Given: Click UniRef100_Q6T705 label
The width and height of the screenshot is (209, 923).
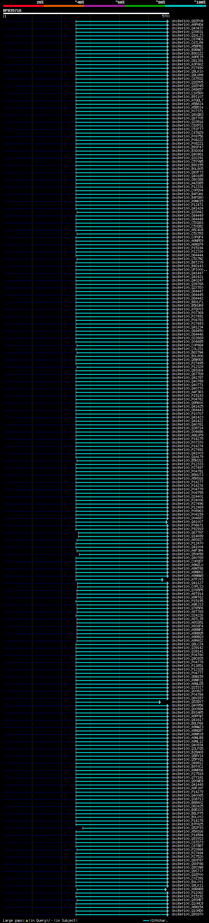Looking at the screenshot, I should tap(187, 118).
